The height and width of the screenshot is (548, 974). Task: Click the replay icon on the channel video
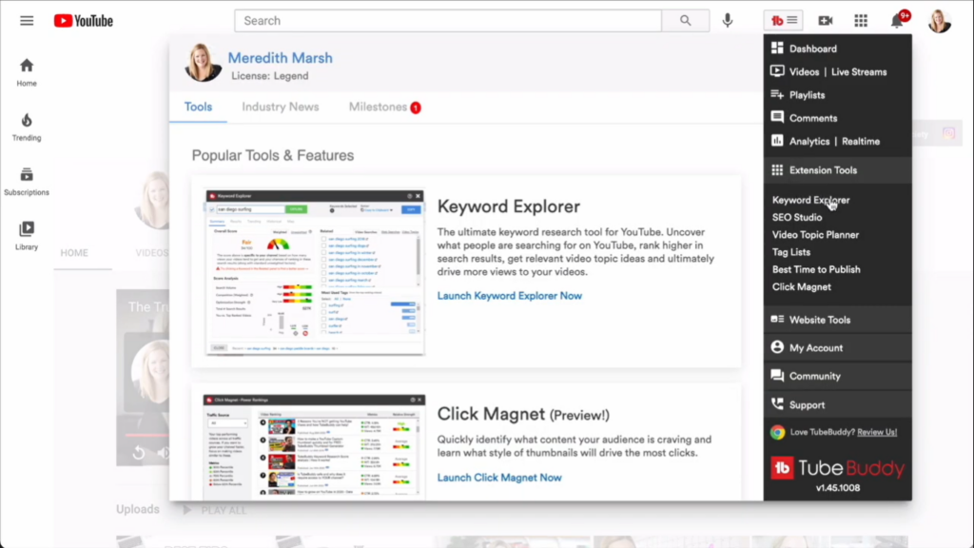point(139,452)
